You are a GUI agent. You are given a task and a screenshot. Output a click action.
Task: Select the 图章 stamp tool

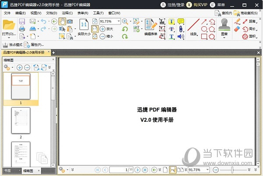pyautogui.click(x=224, y=26)
